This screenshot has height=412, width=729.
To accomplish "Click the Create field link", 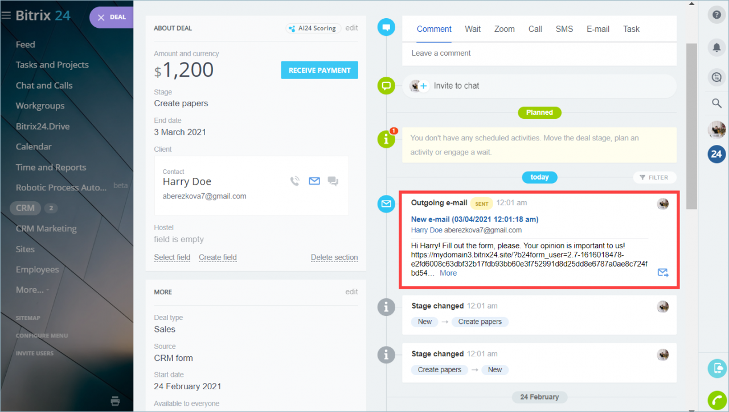I will point(218,257).
